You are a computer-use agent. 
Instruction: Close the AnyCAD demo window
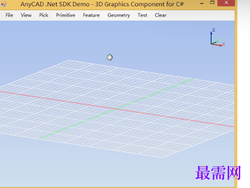(x=226, y=3)
